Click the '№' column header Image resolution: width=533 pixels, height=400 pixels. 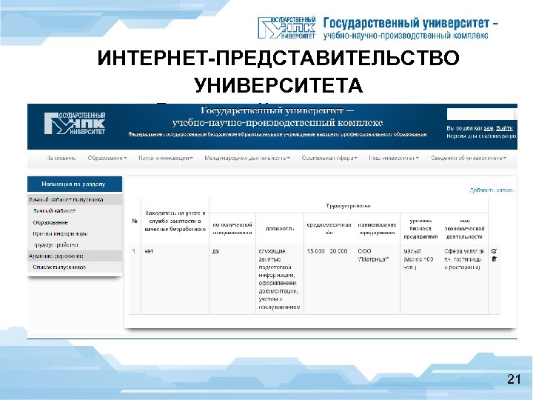click(135, 221)
